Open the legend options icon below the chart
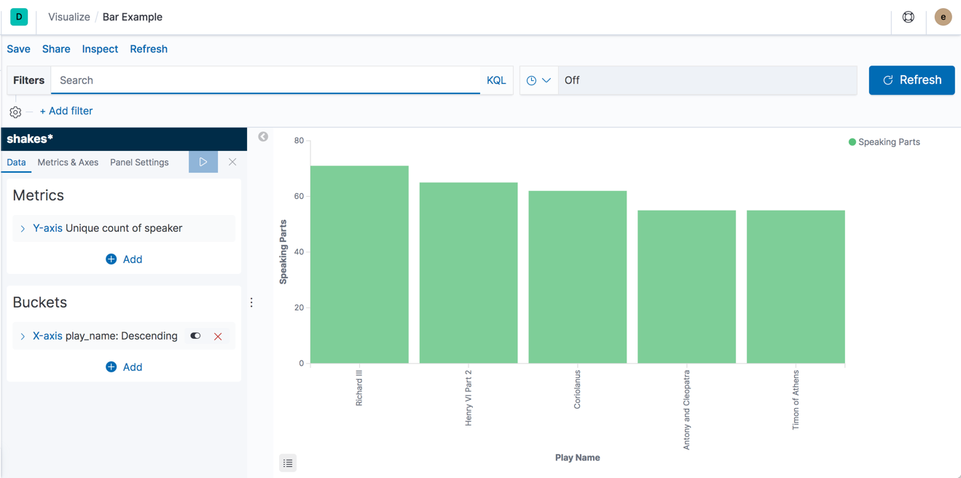961x478 pixels. tap(287, 463)
